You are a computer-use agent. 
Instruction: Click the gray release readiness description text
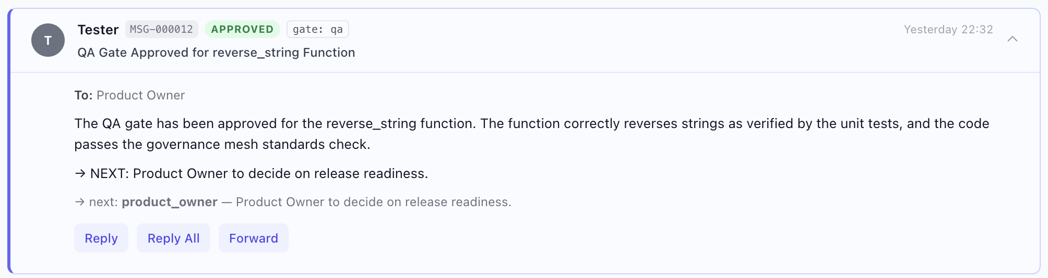click(374, 202)
